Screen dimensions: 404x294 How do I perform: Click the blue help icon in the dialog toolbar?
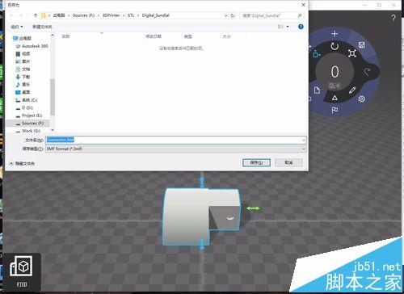tap(301, 27)
